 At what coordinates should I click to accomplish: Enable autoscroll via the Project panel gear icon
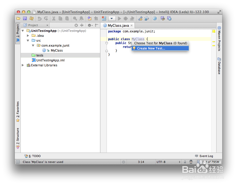[x=89, y=25]
